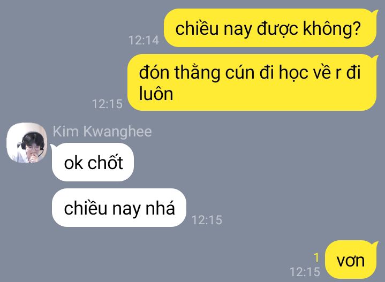Tap the sender name Kim Kwanghee
This screenshot has width=385, height=282.
[x=102, y=131]
